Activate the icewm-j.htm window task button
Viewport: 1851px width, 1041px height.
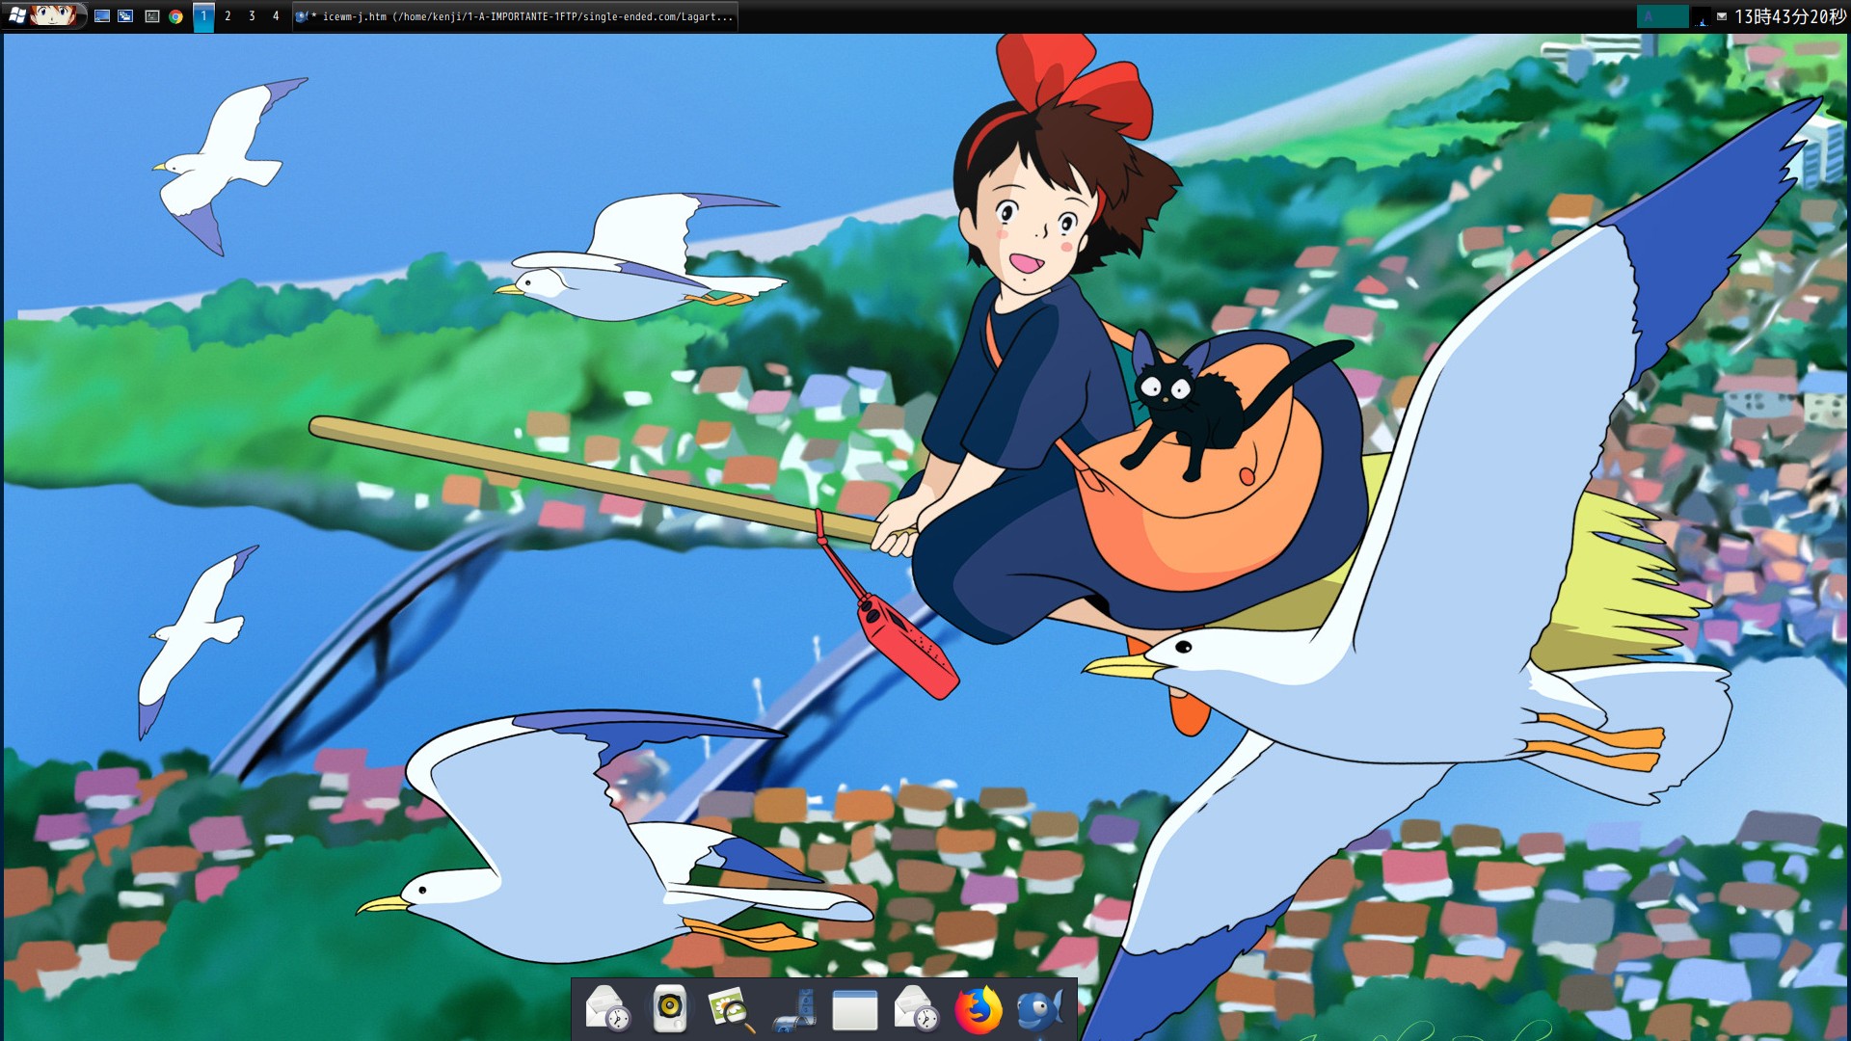[516, 16]
